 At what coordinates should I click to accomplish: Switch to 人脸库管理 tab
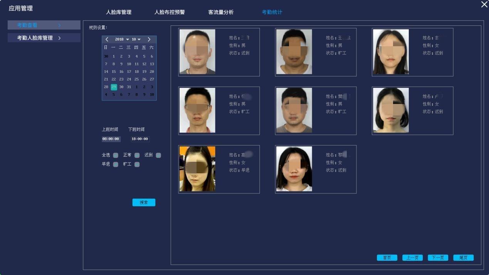click(x=119, y=12)
